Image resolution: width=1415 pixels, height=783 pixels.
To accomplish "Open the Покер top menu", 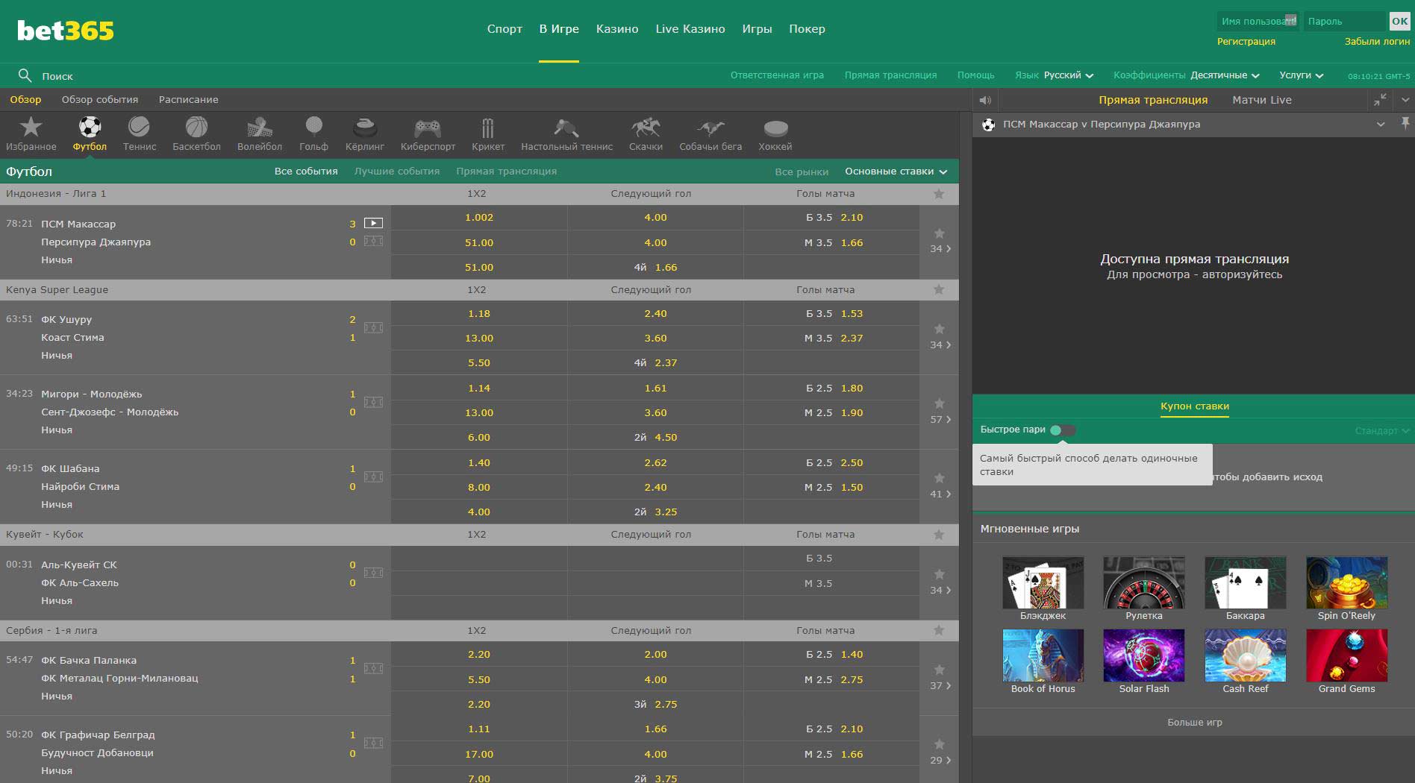I will tap(807, 29).
